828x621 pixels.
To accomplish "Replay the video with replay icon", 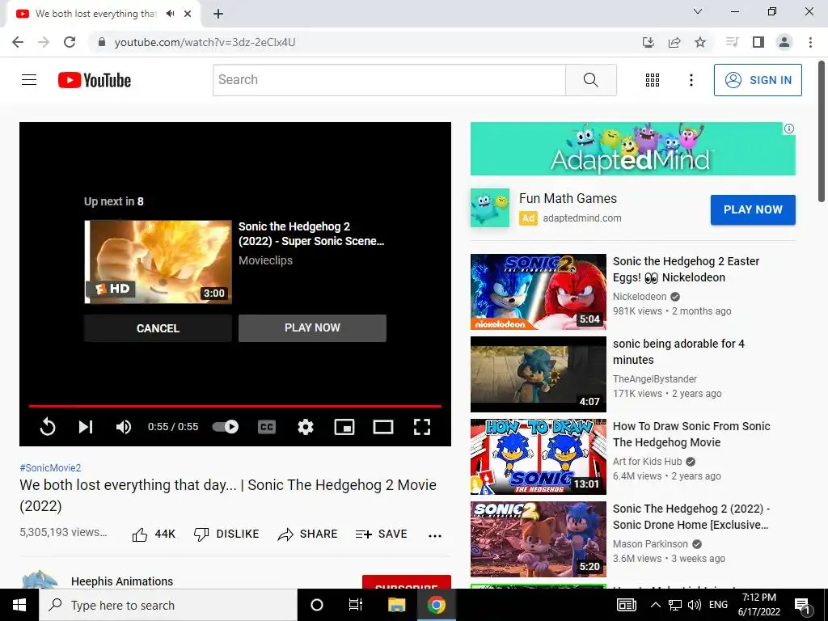I will click(48, 427).
